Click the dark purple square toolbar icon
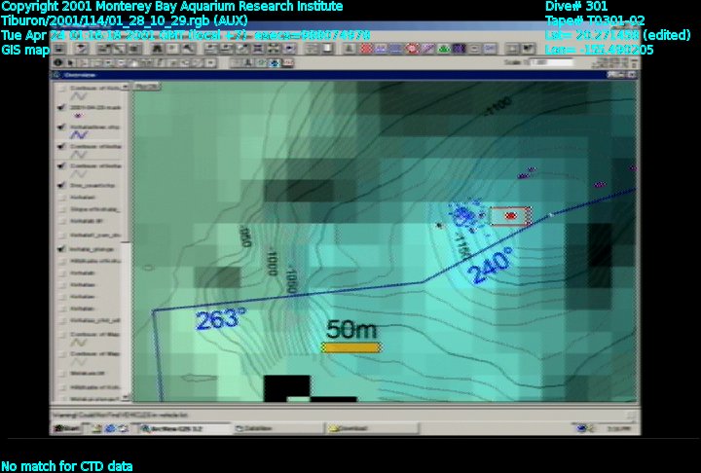Image resolution: width=701 pixels, height=473 pixels. click(459, 49)
